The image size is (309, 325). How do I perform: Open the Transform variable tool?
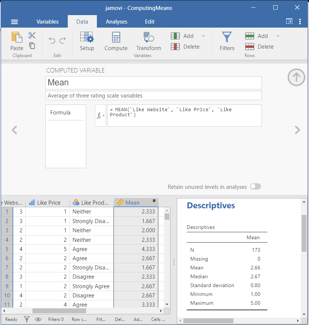pyautogui.click(x=149, y=42)
